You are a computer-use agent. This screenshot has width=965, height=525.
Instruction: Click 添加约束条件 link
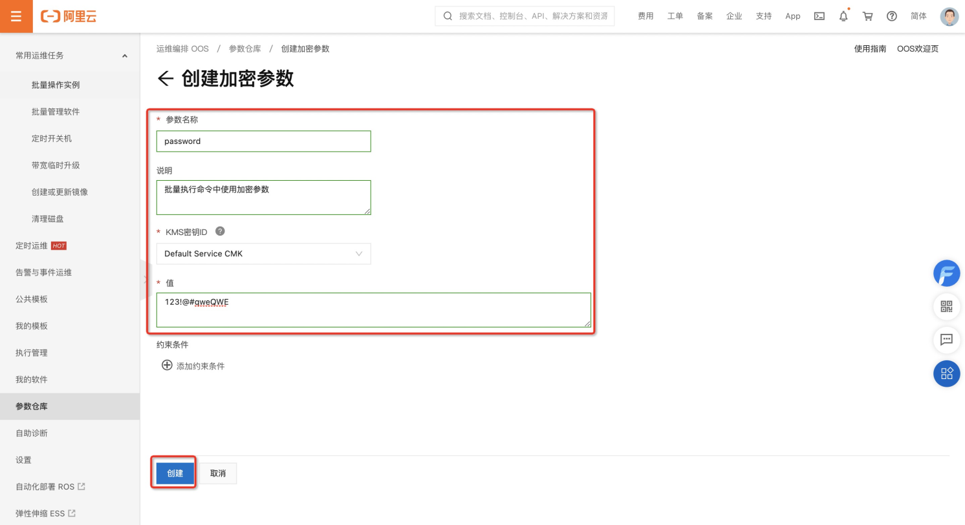click(201, 366)
